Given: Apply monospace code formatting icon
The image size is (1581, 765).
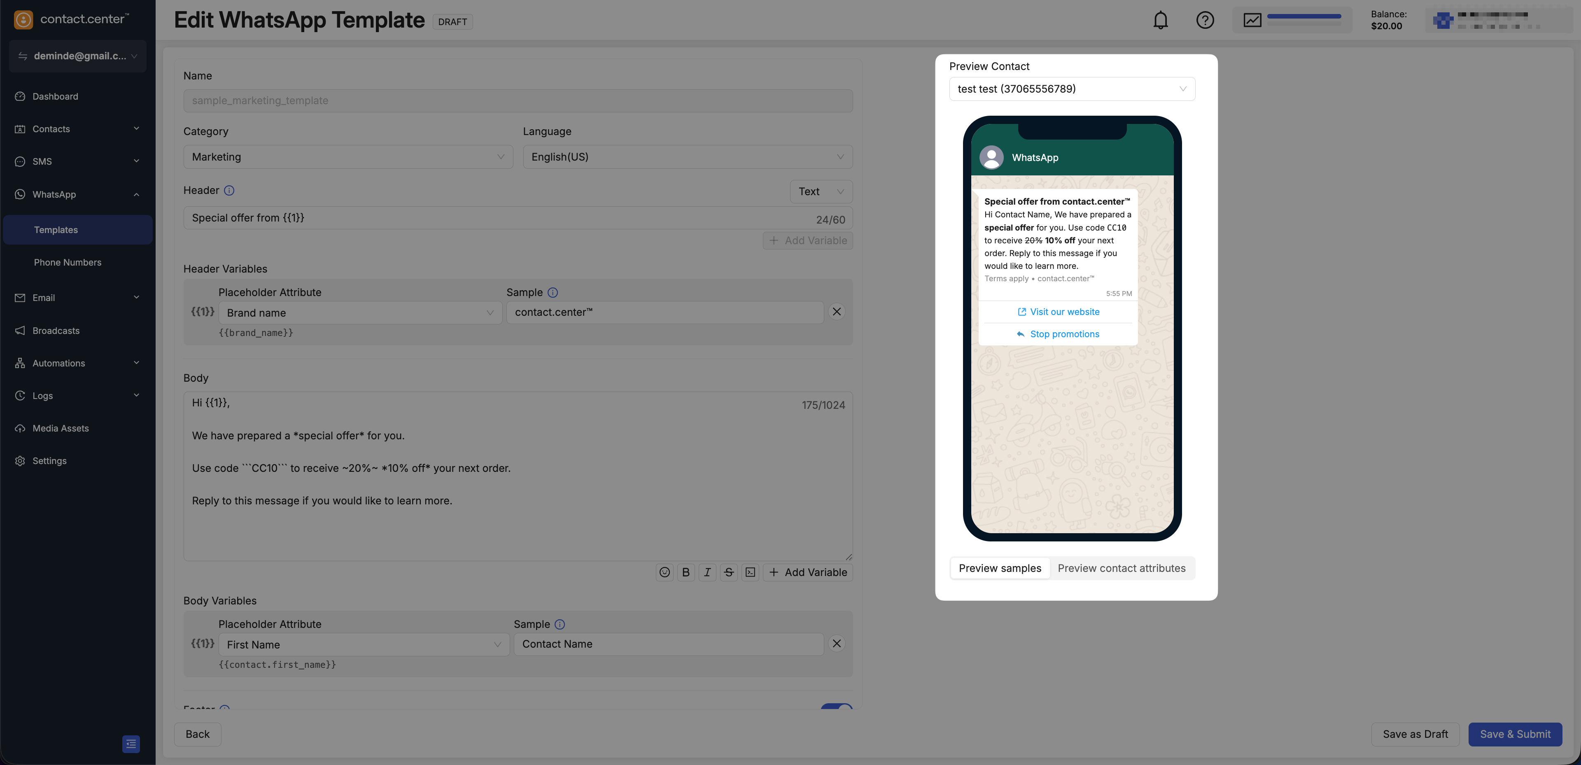Looking at the screenshot, I should pyautogui.click(x=750, y=572).
